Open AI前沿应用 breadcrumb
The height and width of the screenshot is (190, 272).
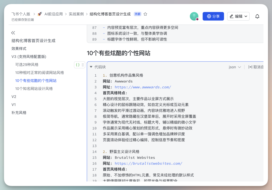click(54, 14)
